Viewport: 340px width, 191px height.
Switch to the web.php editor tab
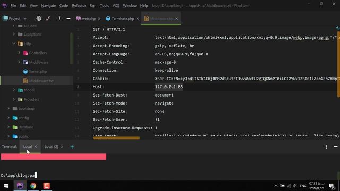[89, 19]
